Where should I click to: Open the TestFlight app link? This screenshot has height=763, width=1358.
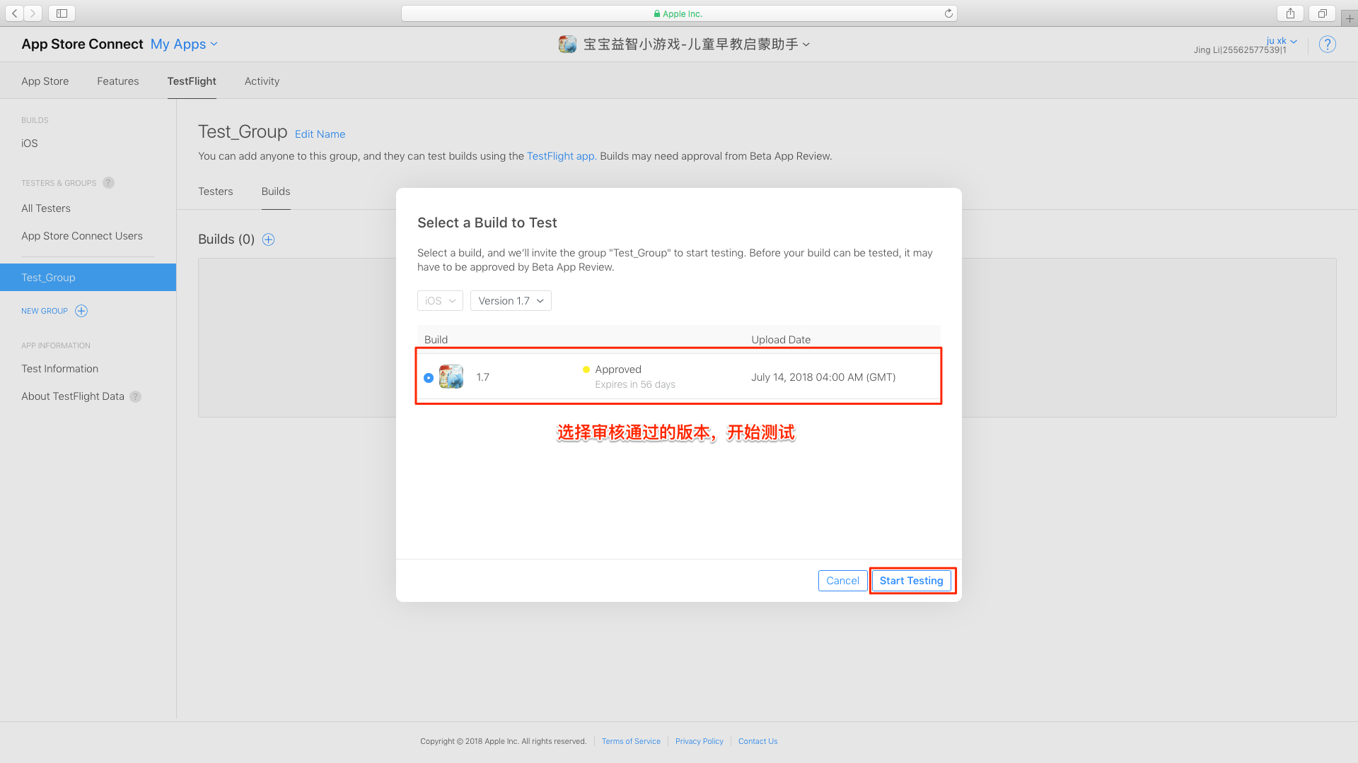(x=560, y=156)
